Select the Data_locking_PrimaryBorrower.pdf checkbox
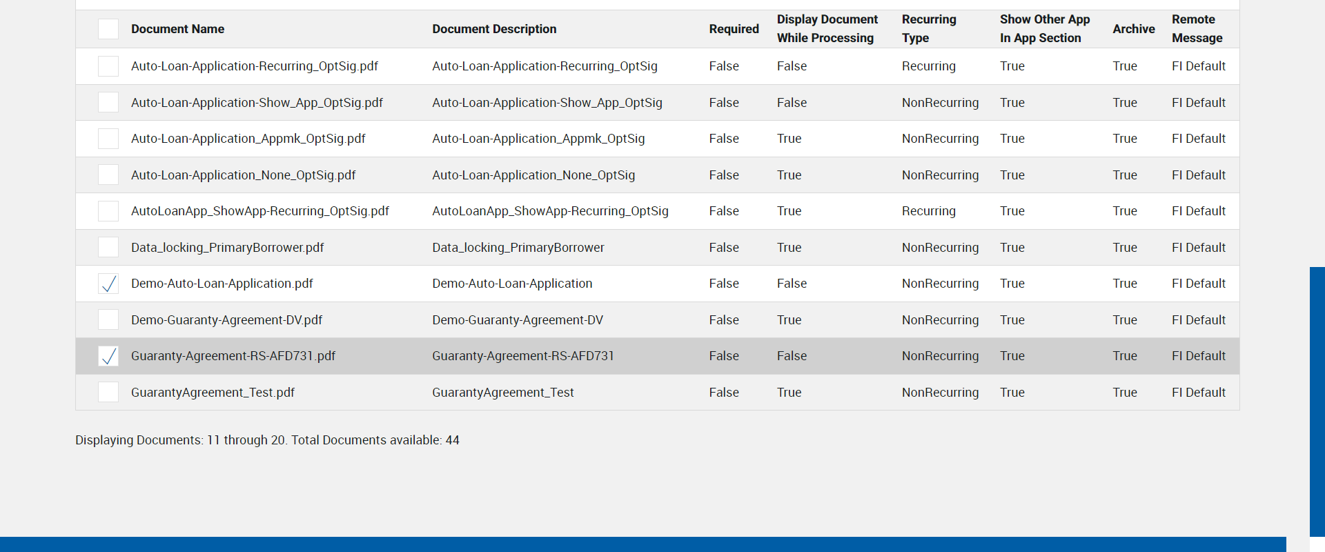Image resolution: width=1325 pixels, height=552 pixels. tap(108, 247)
